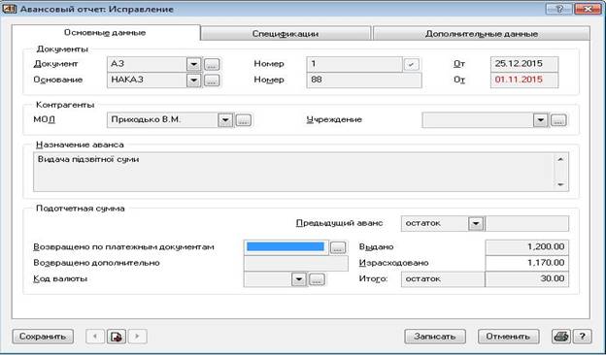Click the Итого amount 30.00

pos(526,279)
